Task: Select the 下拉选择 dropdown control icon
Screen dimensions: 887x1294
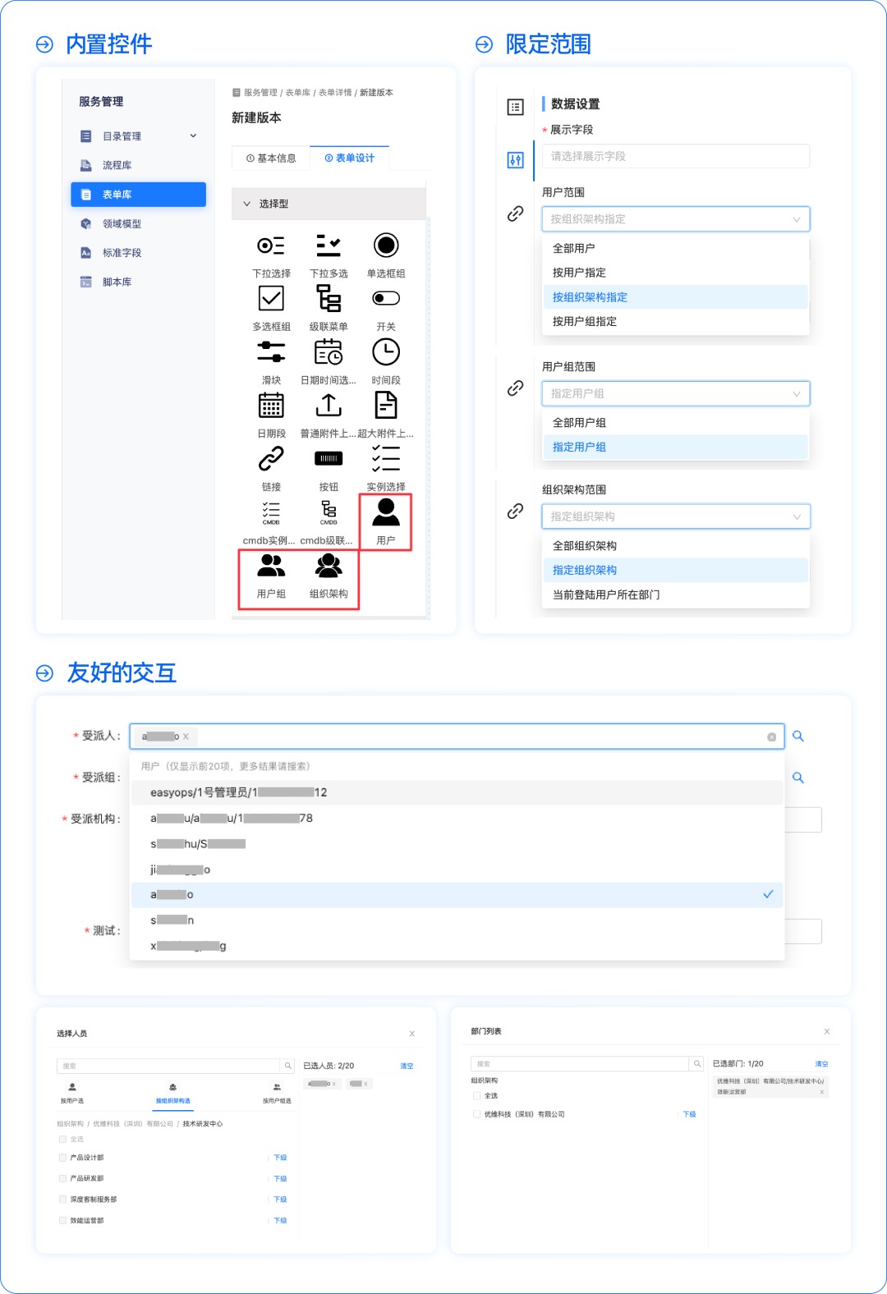Action: [x=271, y=245]
